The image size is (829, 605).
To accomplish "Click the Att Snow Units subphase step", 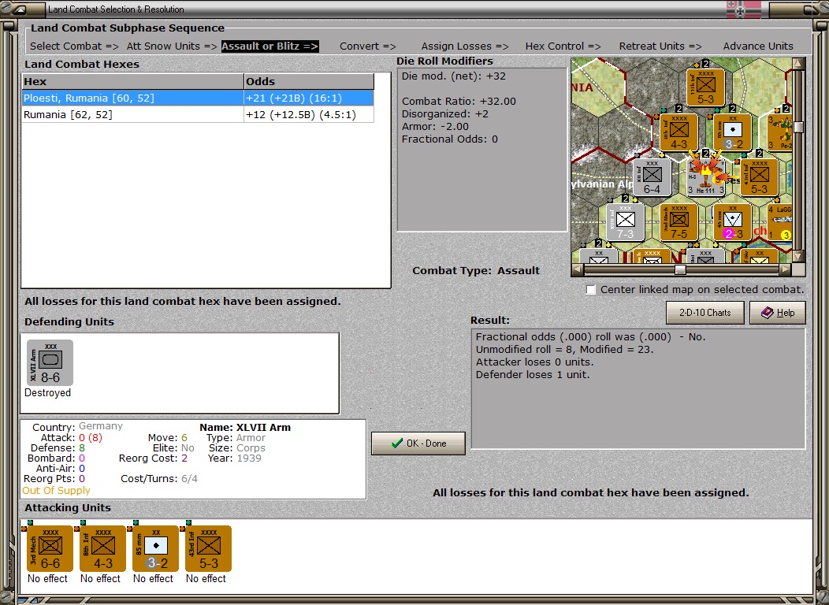I will pyautogui.click(x=172, y=46).
